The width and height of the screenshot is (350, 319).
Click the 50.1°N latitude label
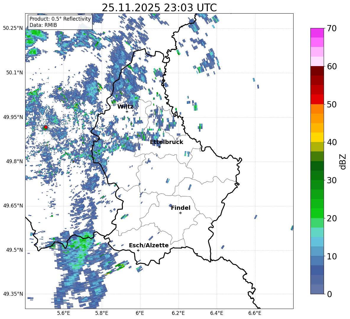[x=14, y=73]
